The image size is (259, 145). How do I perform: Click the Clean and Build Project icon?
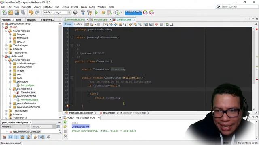tap(89, 12)
